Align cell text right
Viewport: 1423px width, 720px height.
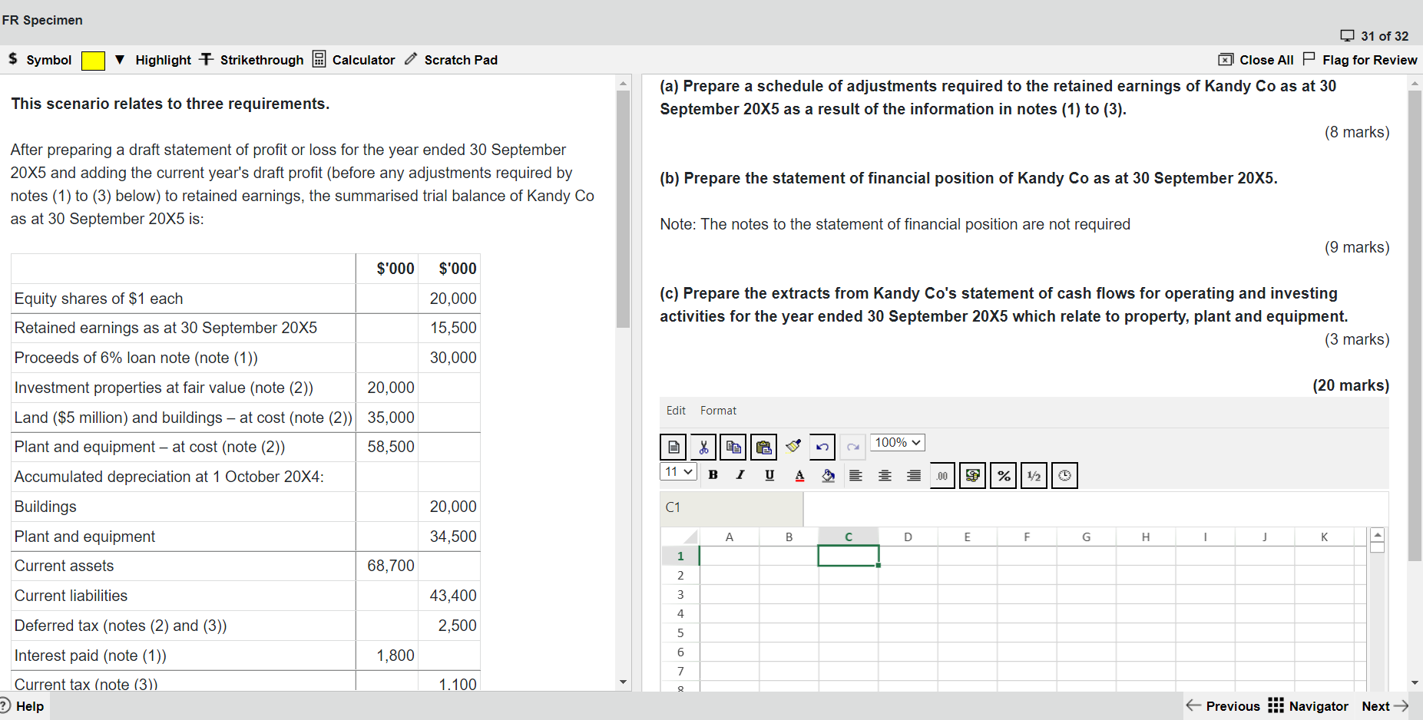pyautogui.click(x=914, y=476)
